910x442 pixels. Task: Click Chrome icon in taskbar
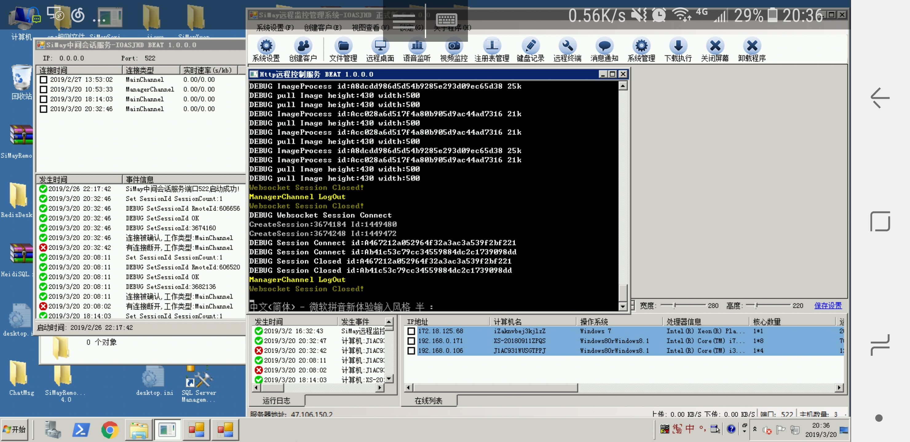(x=110, y=430)
